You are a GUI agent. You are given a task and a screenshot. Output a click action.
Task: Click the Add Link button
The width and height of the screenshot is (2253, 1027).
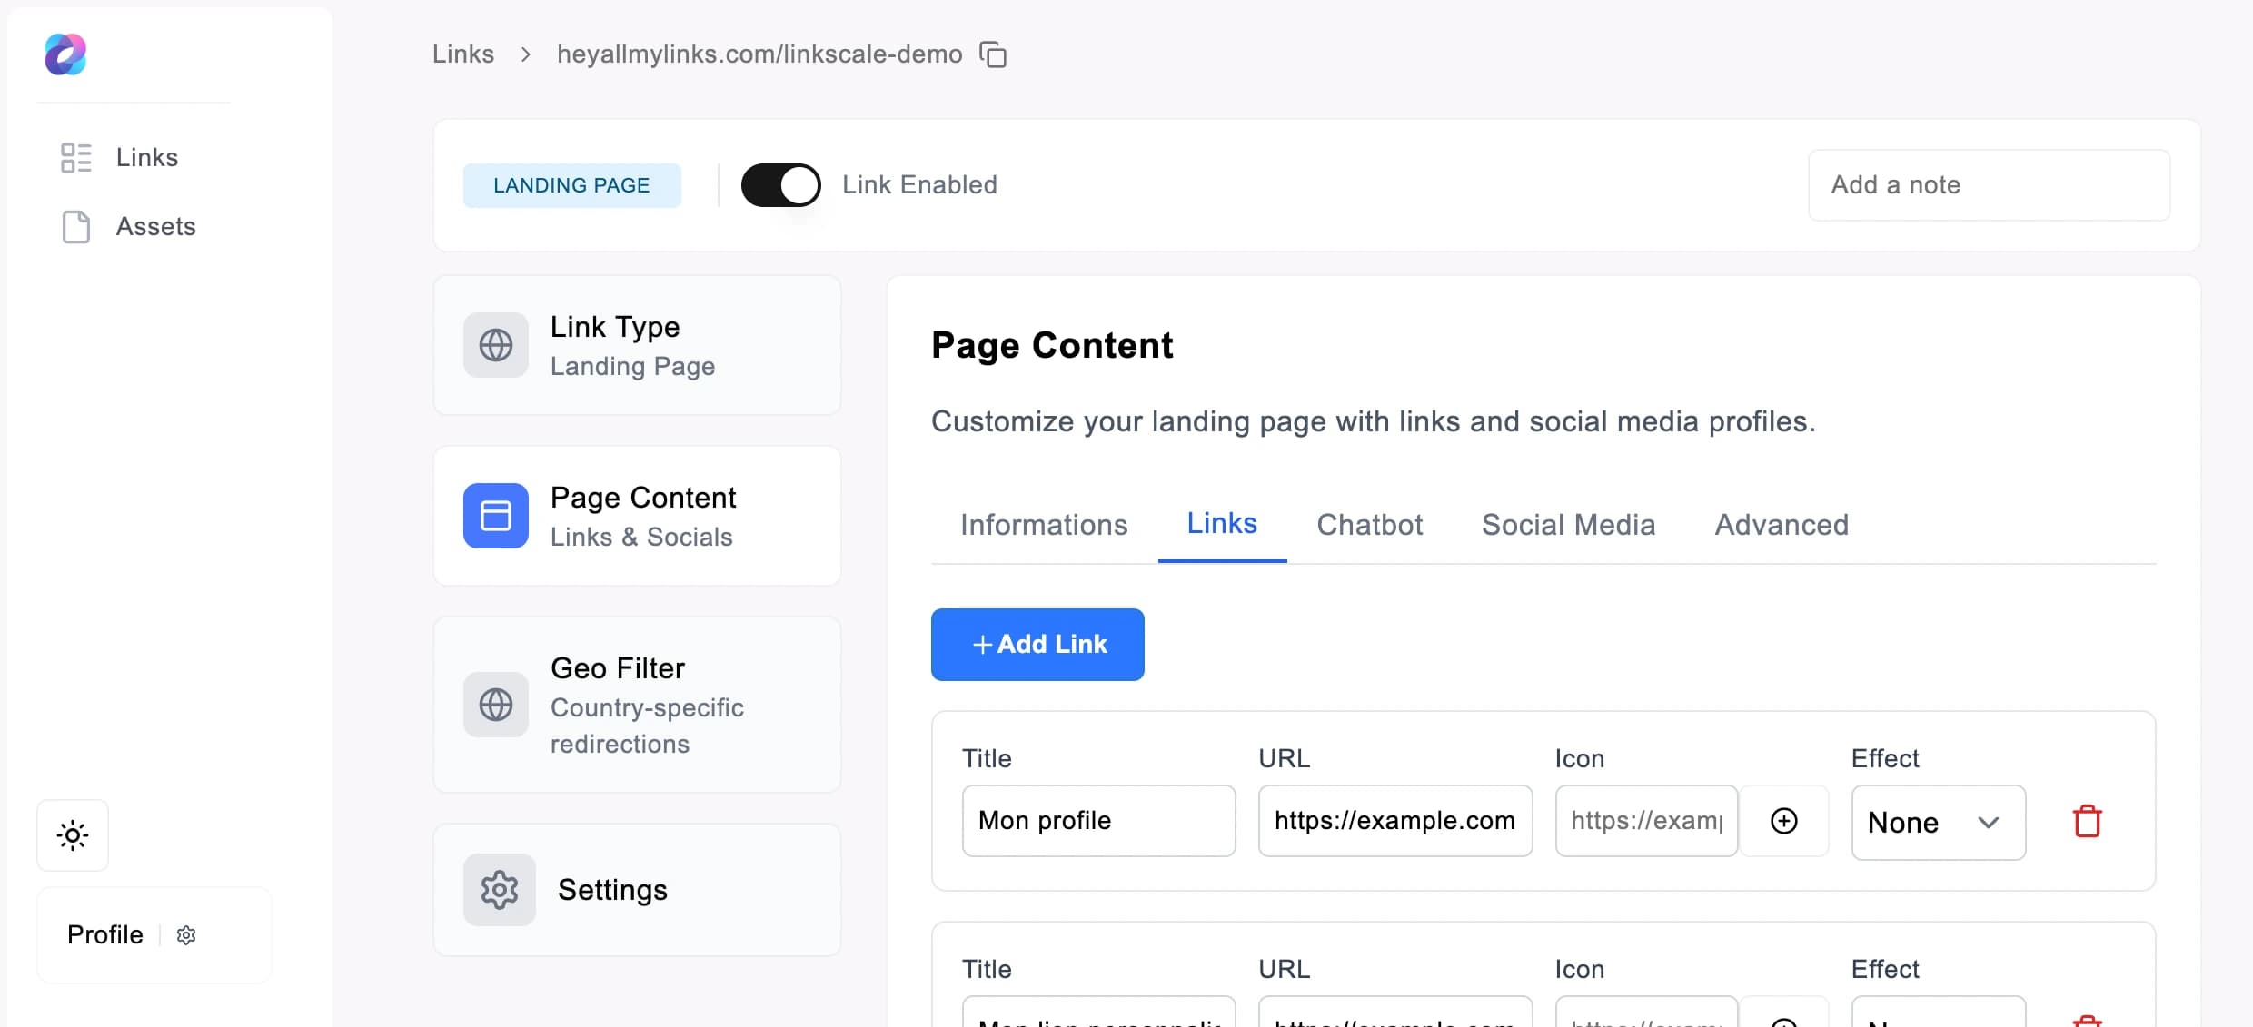click(x=1037, y=645)
